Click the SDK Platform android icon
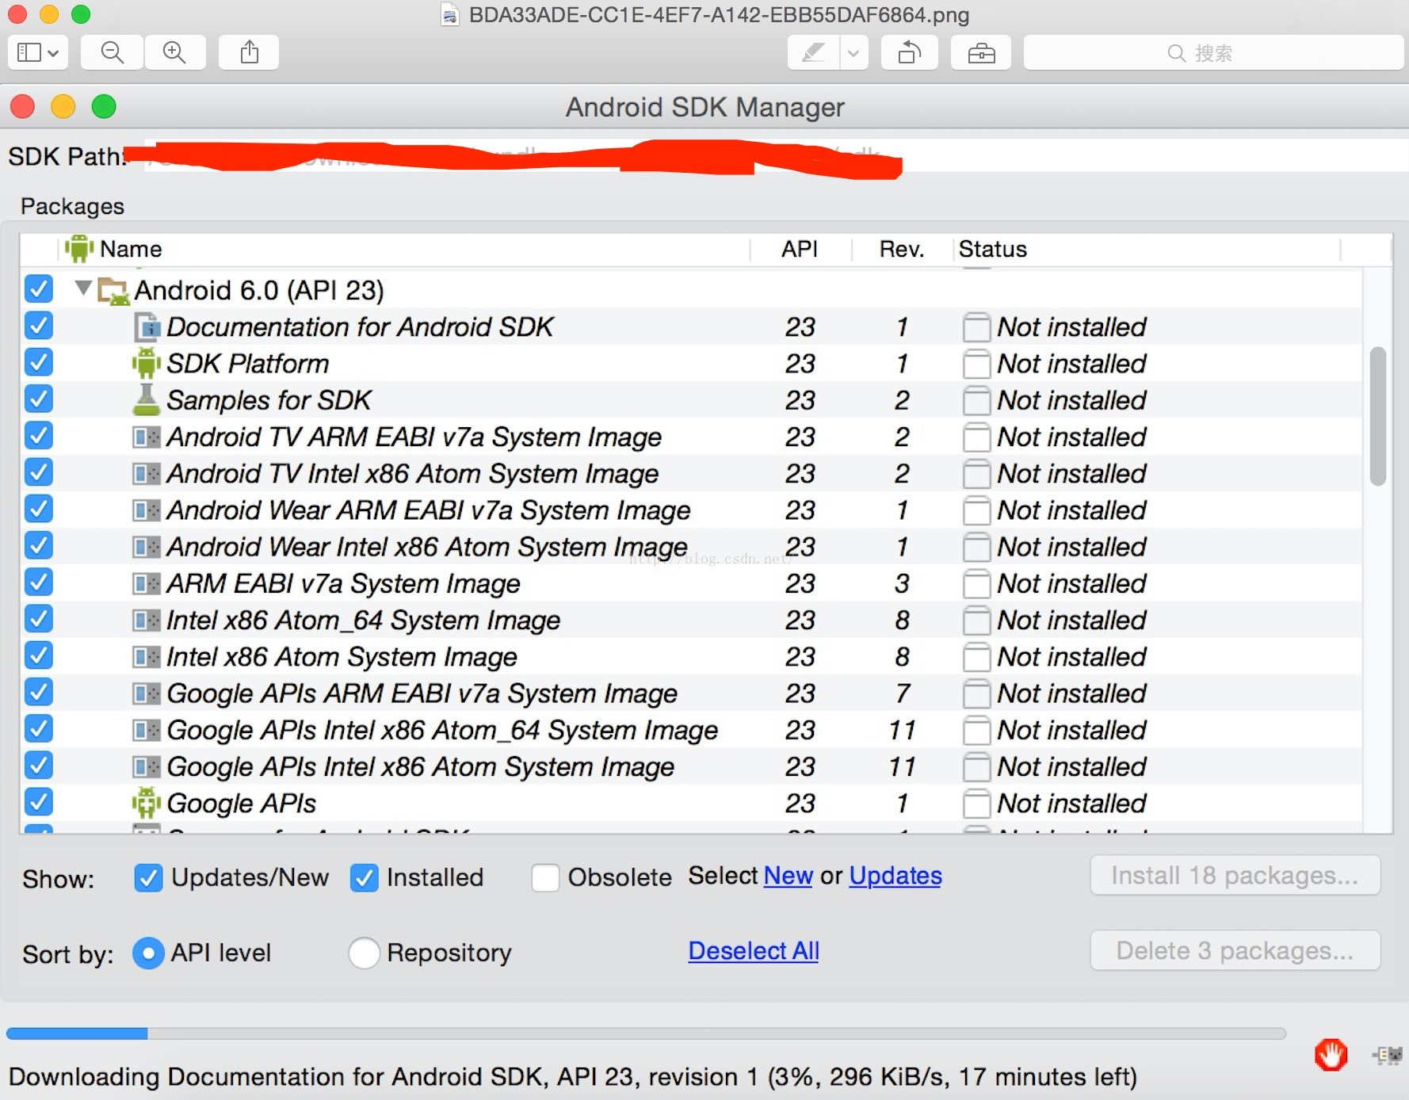 (147, 363)
